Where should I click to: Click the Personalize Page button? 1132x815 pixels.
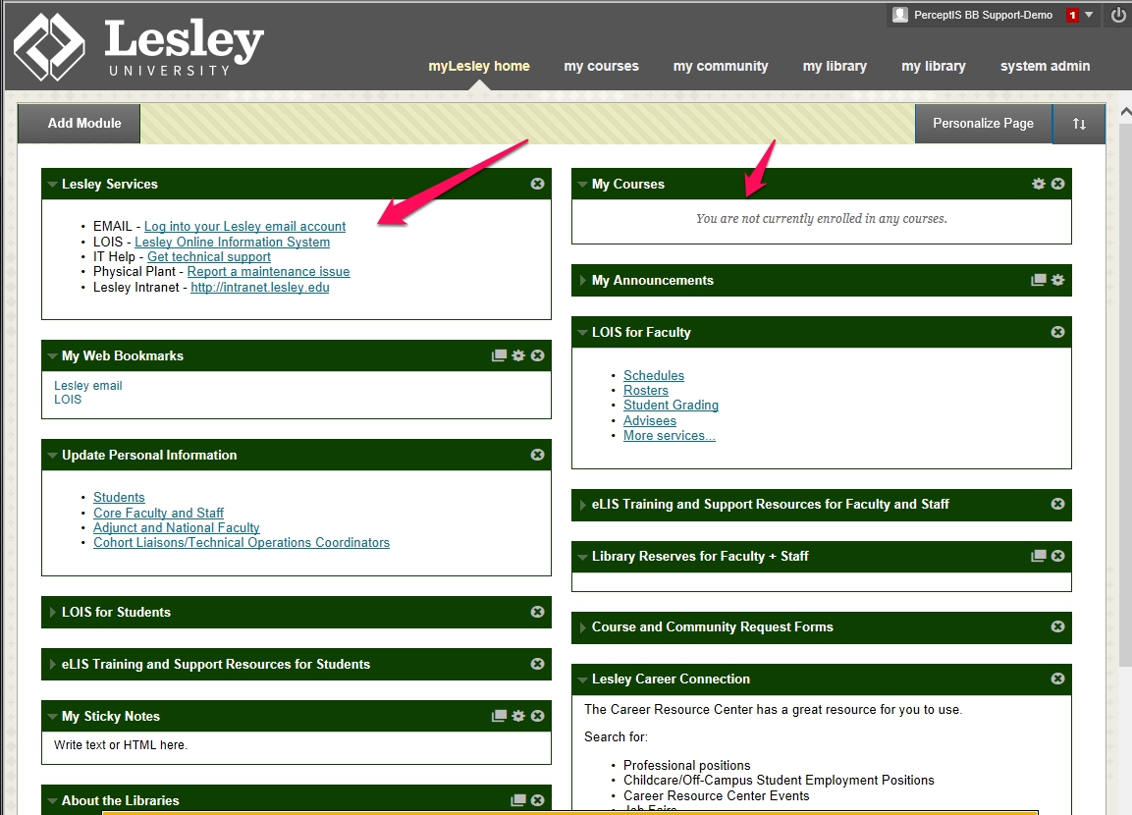[983, 123]
